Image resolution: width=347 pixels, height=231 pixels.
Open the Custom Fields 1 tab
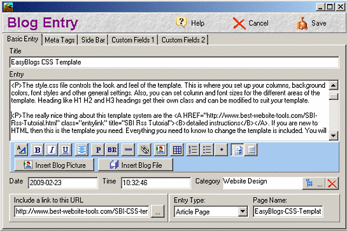click(133, 40)
